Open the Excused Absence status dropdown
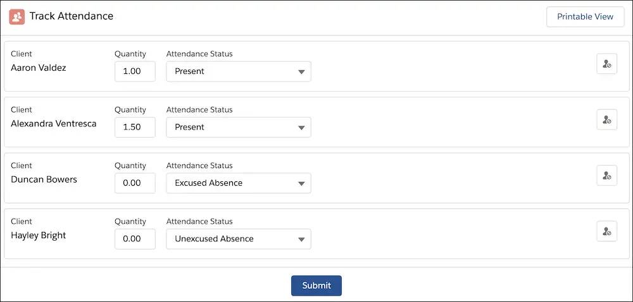Screen dimensions: 633x302 point(239,183)
